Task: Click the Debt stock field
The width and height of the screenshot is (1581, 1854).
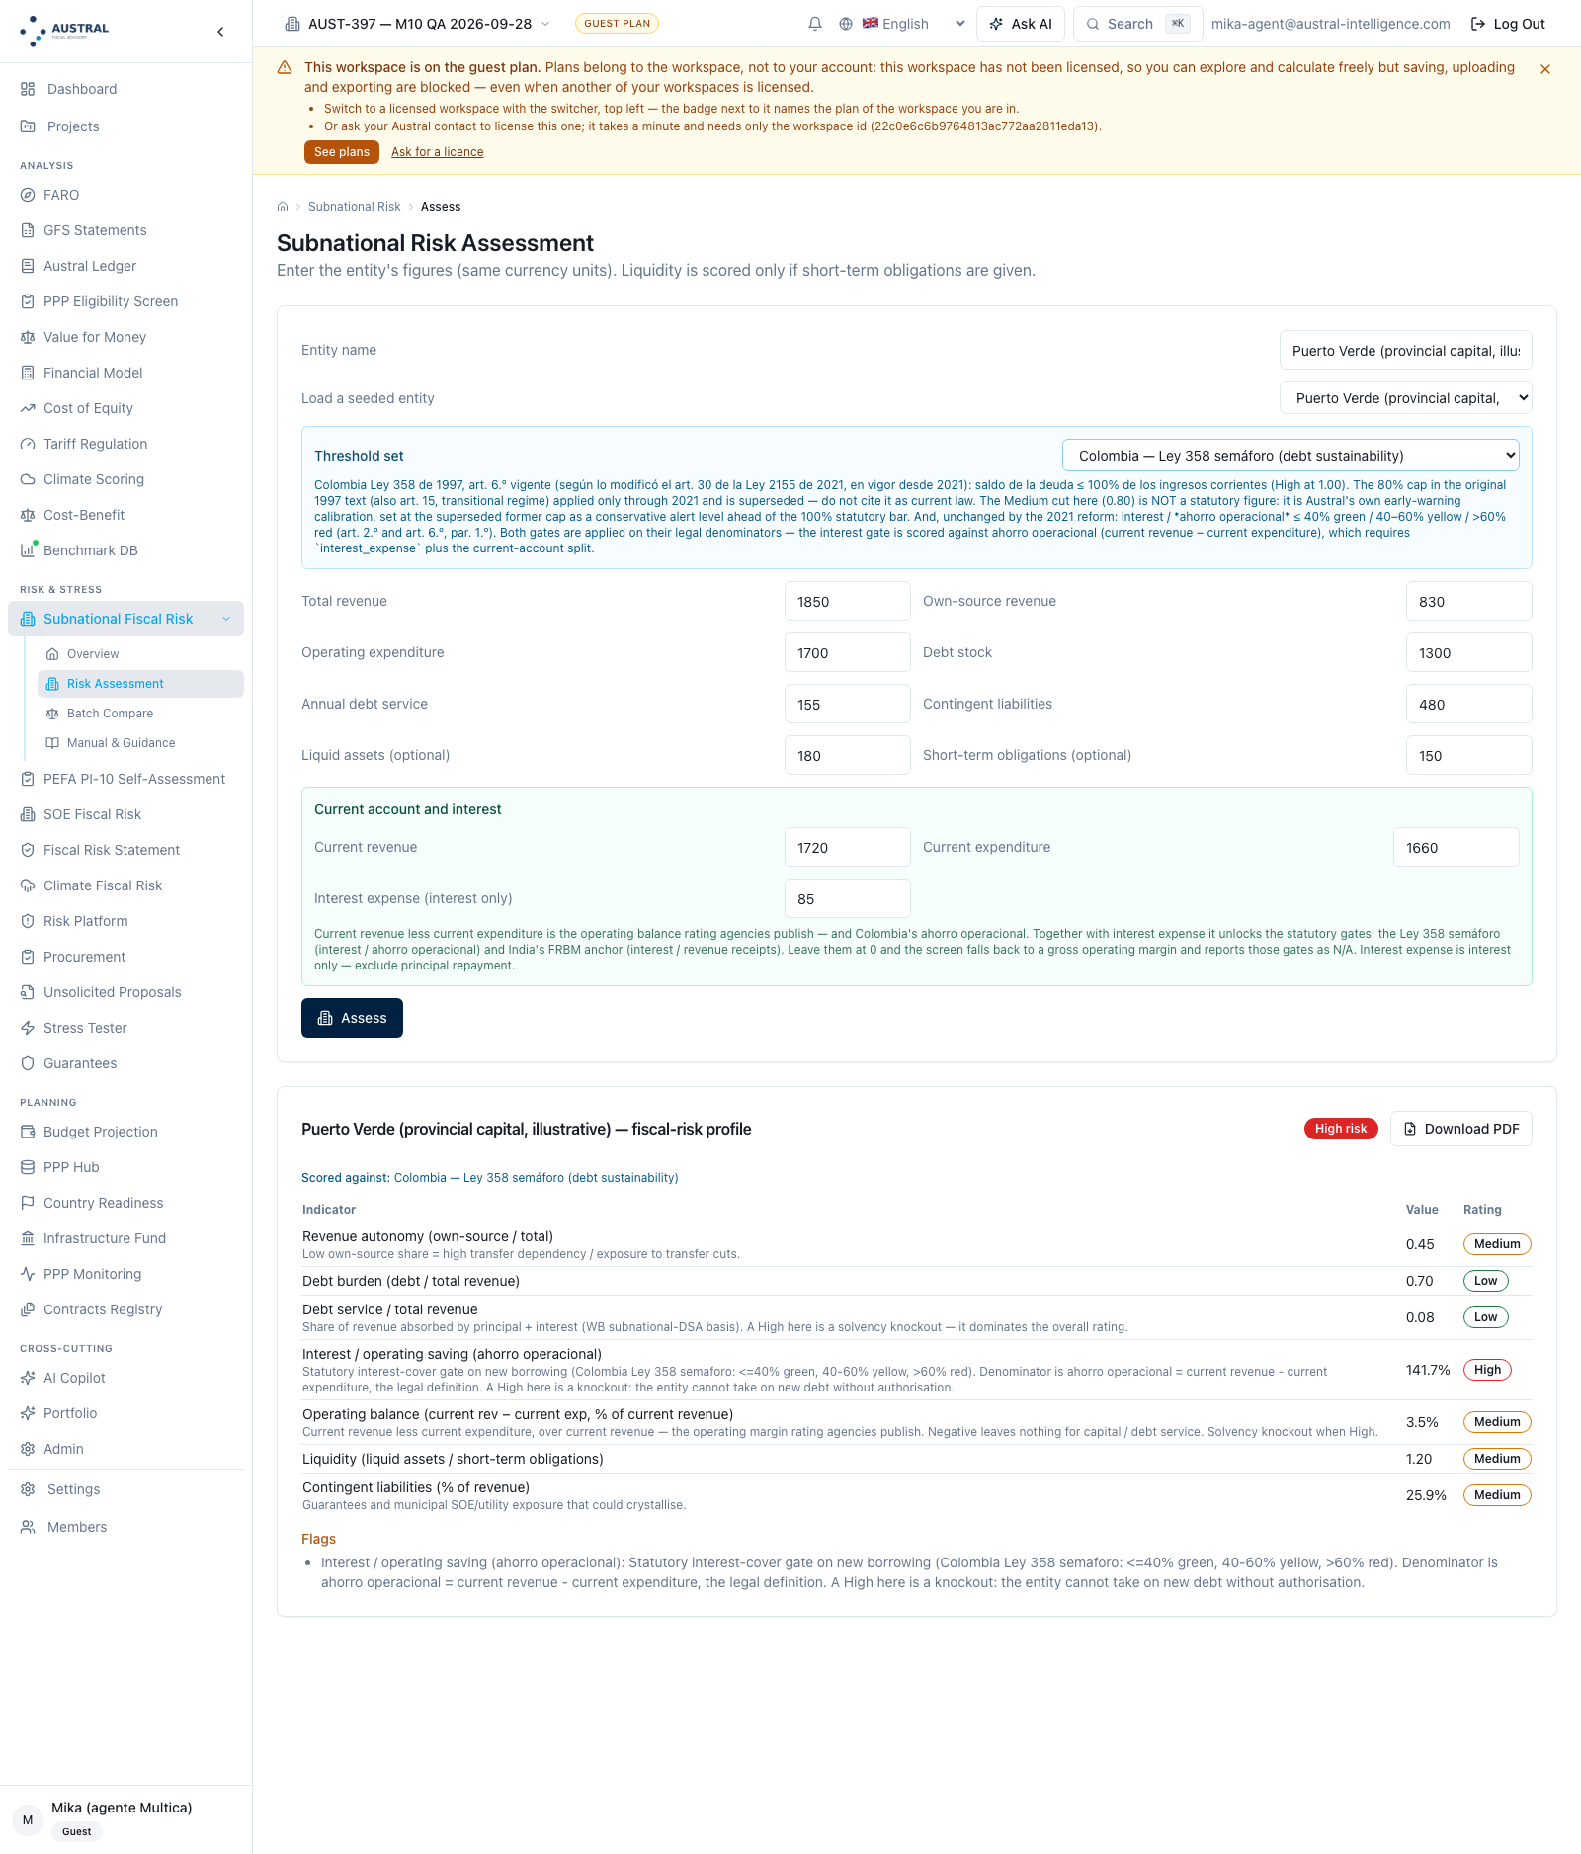Action: (1468, 652)
